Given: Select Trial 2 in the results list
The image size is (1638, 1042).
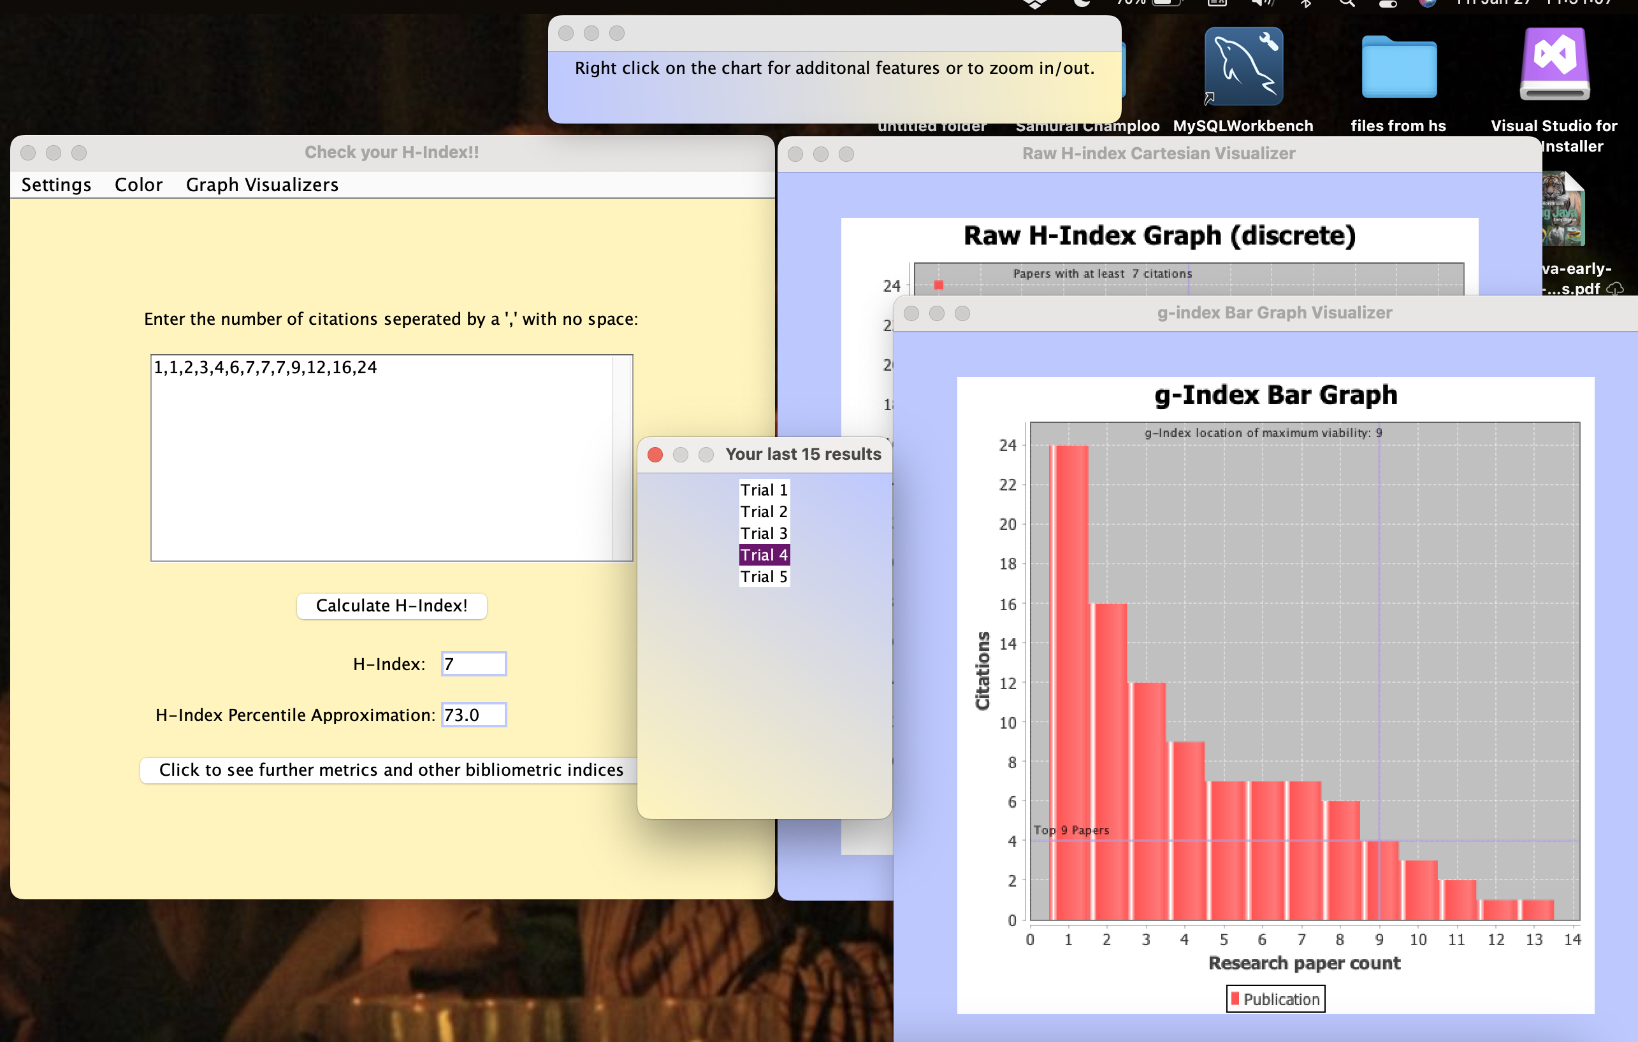Looking at the screenshot, I should 763,512.
